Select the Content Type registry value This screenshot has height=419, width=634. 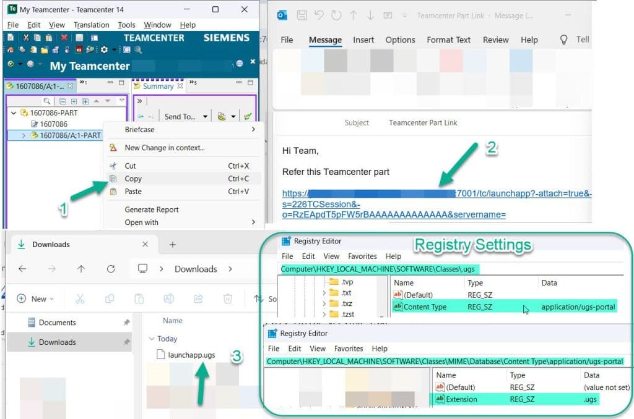(504, 307)
